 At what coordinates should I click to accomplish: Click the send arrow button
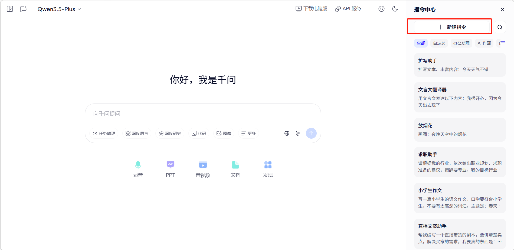coord(311,133)
